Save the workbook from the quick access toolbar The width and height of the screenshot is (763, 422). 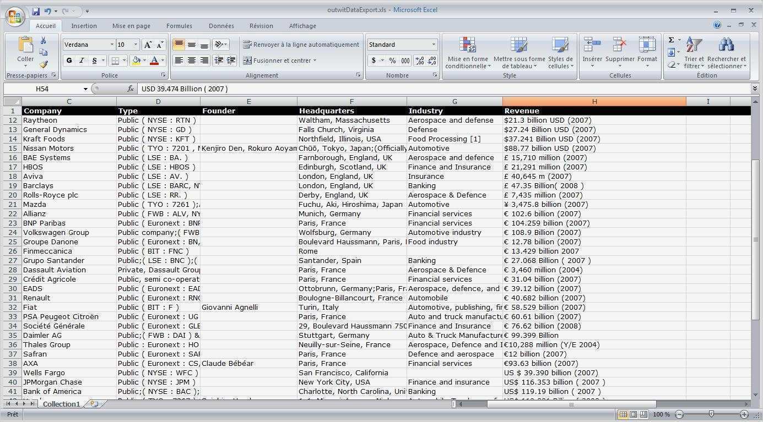point(36,11)
